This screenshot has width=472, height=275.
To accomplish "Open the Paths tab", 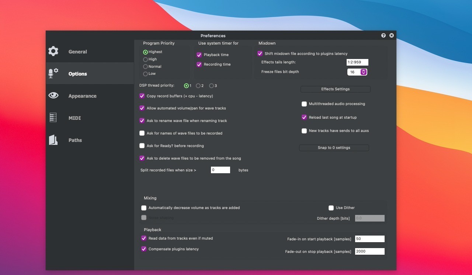I will [x=90, y=140].
